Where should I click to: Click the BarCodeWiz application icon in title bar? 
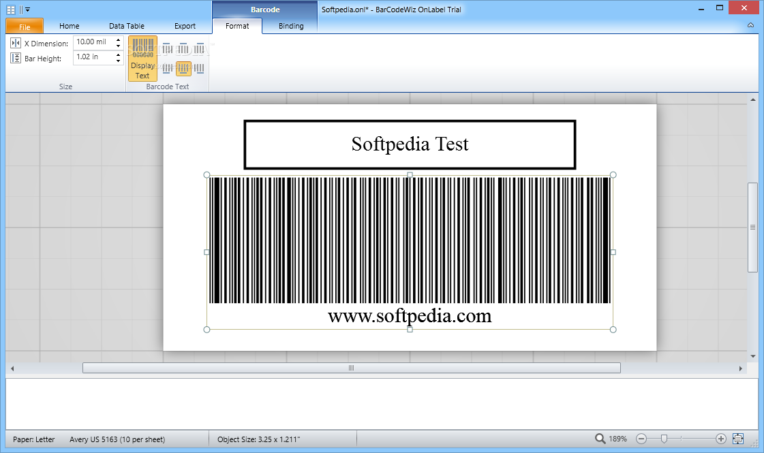pos(11,10)
